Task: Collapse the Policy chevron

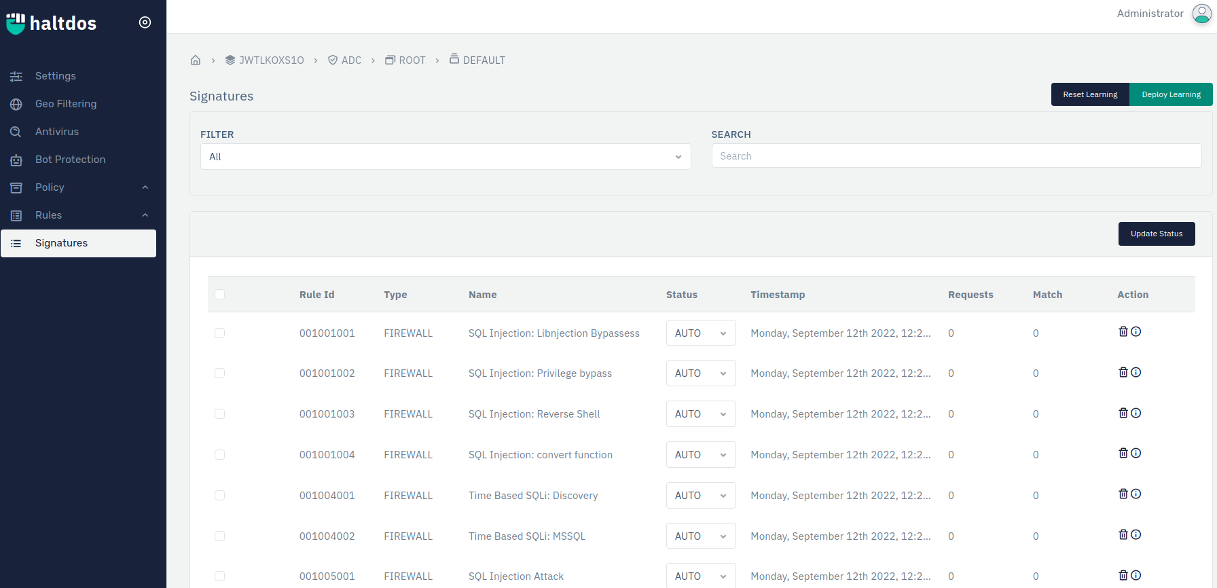Action: (145, 187)
